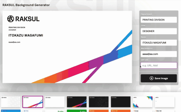Select the solid blue thumbnail in second row
The image size is (181, 112).
11,111
